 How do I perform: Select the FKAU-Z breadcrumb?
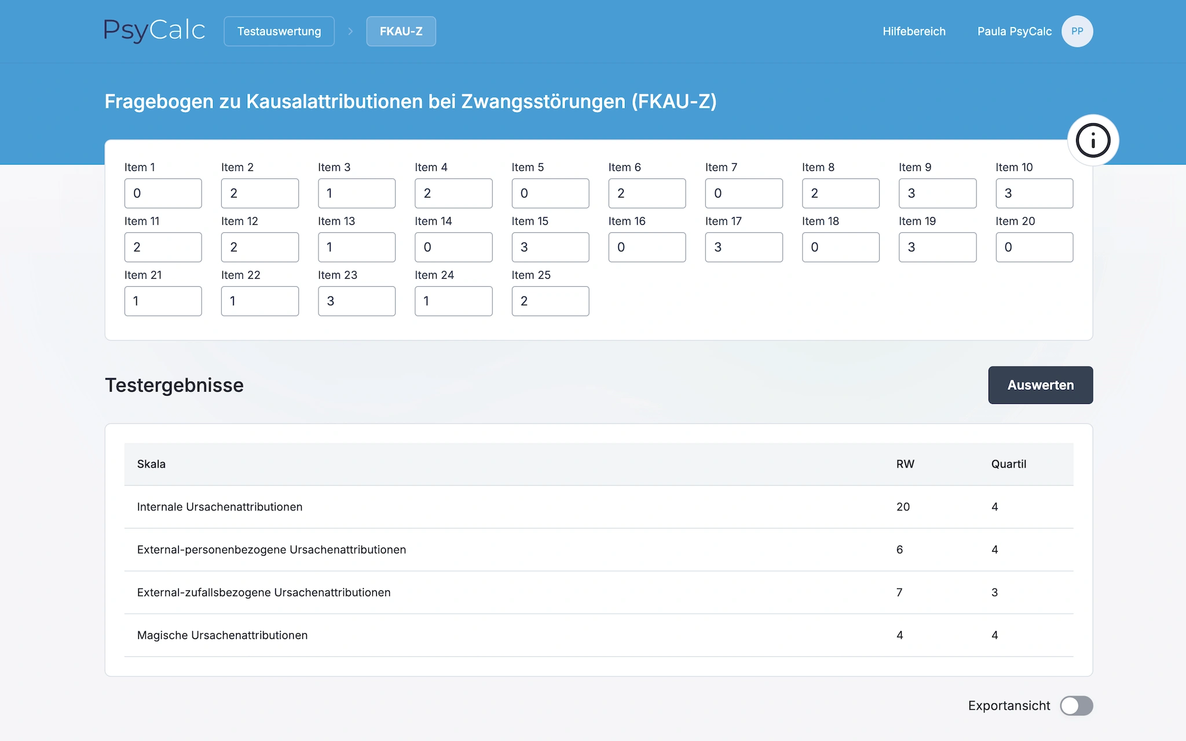[x=401, y=31]
